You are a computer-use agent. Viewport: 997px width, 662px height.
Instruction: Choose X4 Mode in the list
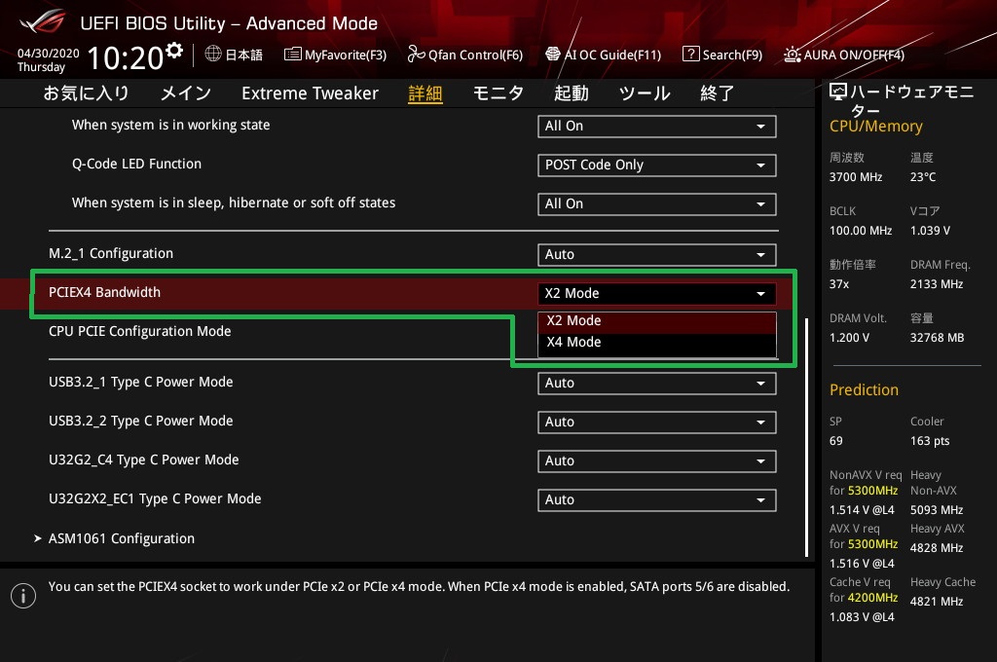(657, 343)
